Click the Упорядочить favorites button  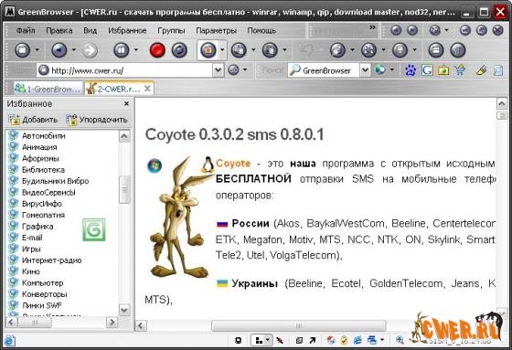pos(97,120)
